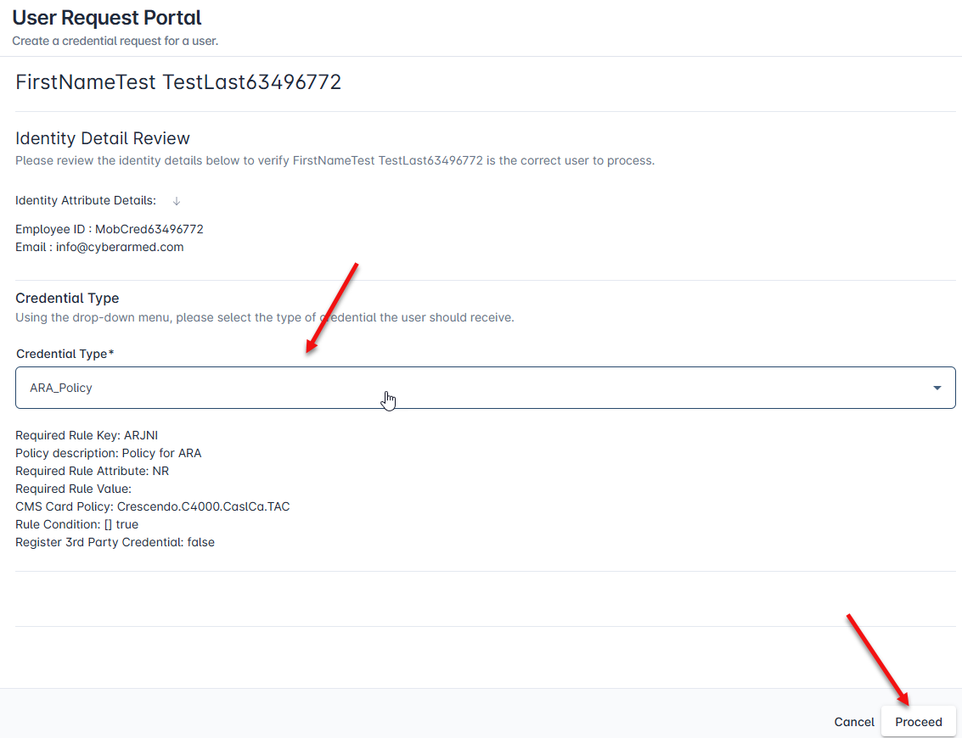Click the CMS Card Policy Crescendo.C4000 line

[x=153, y=506]
